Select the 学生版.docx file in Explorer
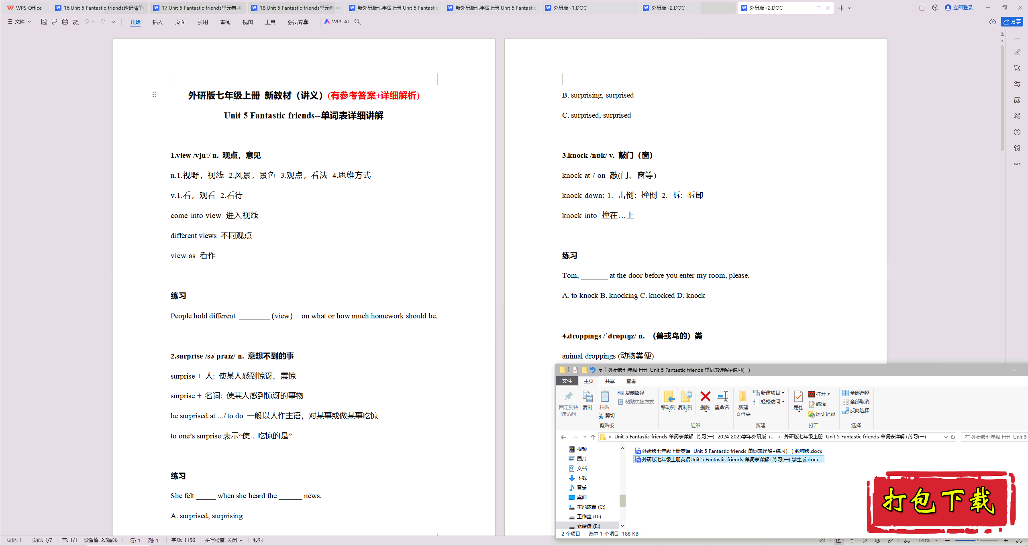Image resolution: width=1028 pixels, height=546 pixels. (729, 460)
